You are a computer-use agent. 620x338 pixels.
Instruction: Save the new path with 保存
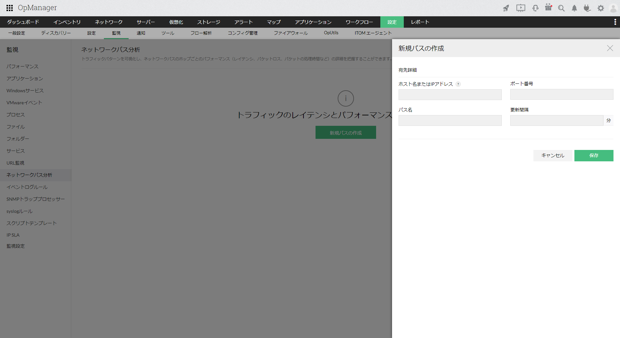[x=594, y=155]
